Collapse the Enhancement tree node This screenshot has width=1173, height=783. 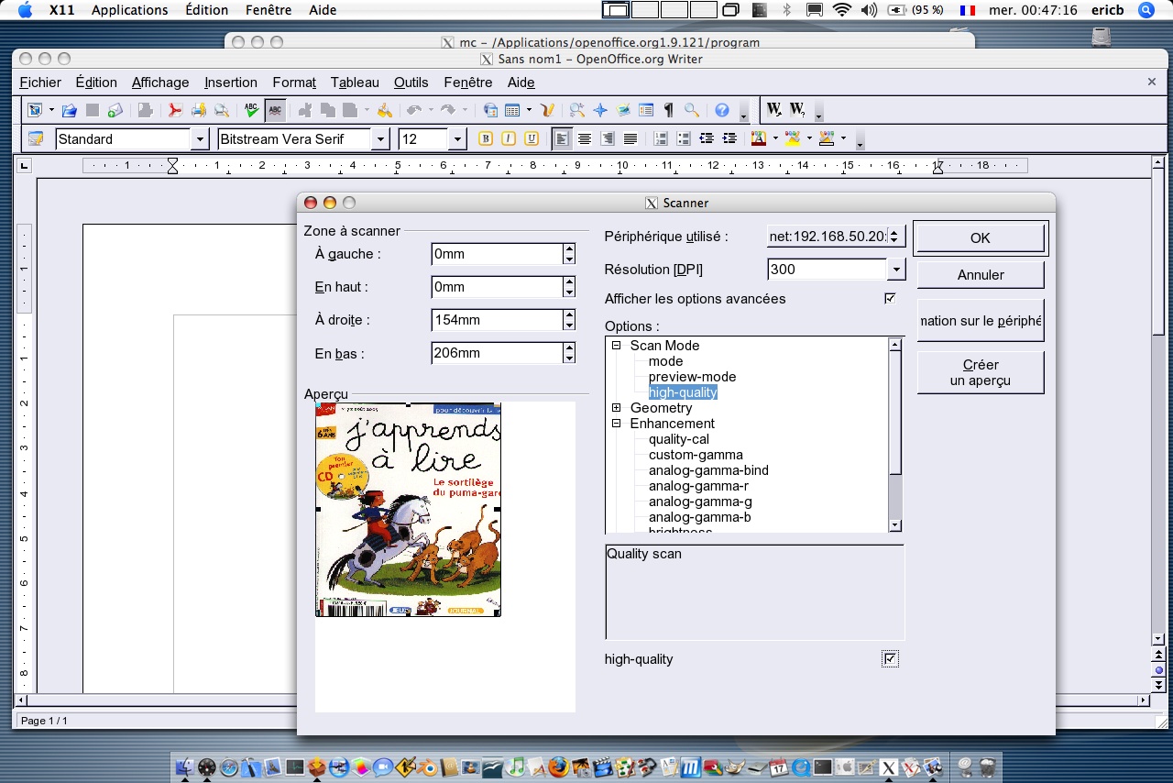[617, 424]
